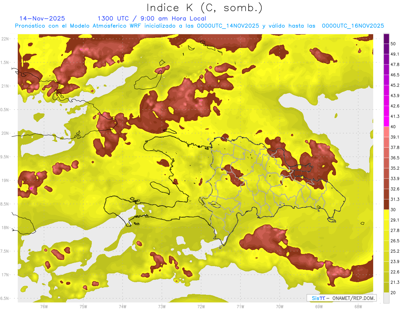Click the '0000UTC_14NOV2025' initialization time text
The height and width of the screenshot is (311, 402).
tap(228, 26)
